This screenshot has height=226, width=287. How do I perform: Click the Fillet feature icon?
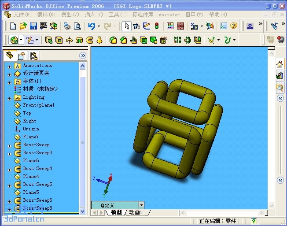113,40
